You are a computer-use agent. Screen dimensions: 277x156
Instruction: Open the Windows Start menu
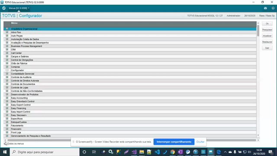point(5,152)
